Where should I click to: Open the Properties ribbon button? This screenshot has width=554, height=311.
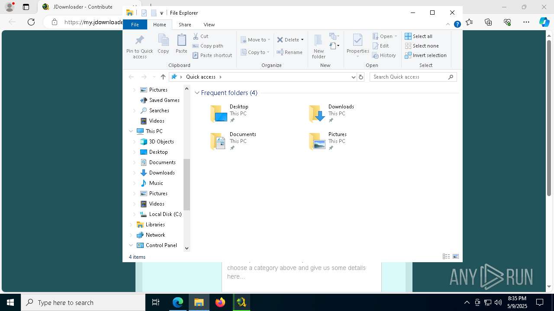[x=358, y=45]
